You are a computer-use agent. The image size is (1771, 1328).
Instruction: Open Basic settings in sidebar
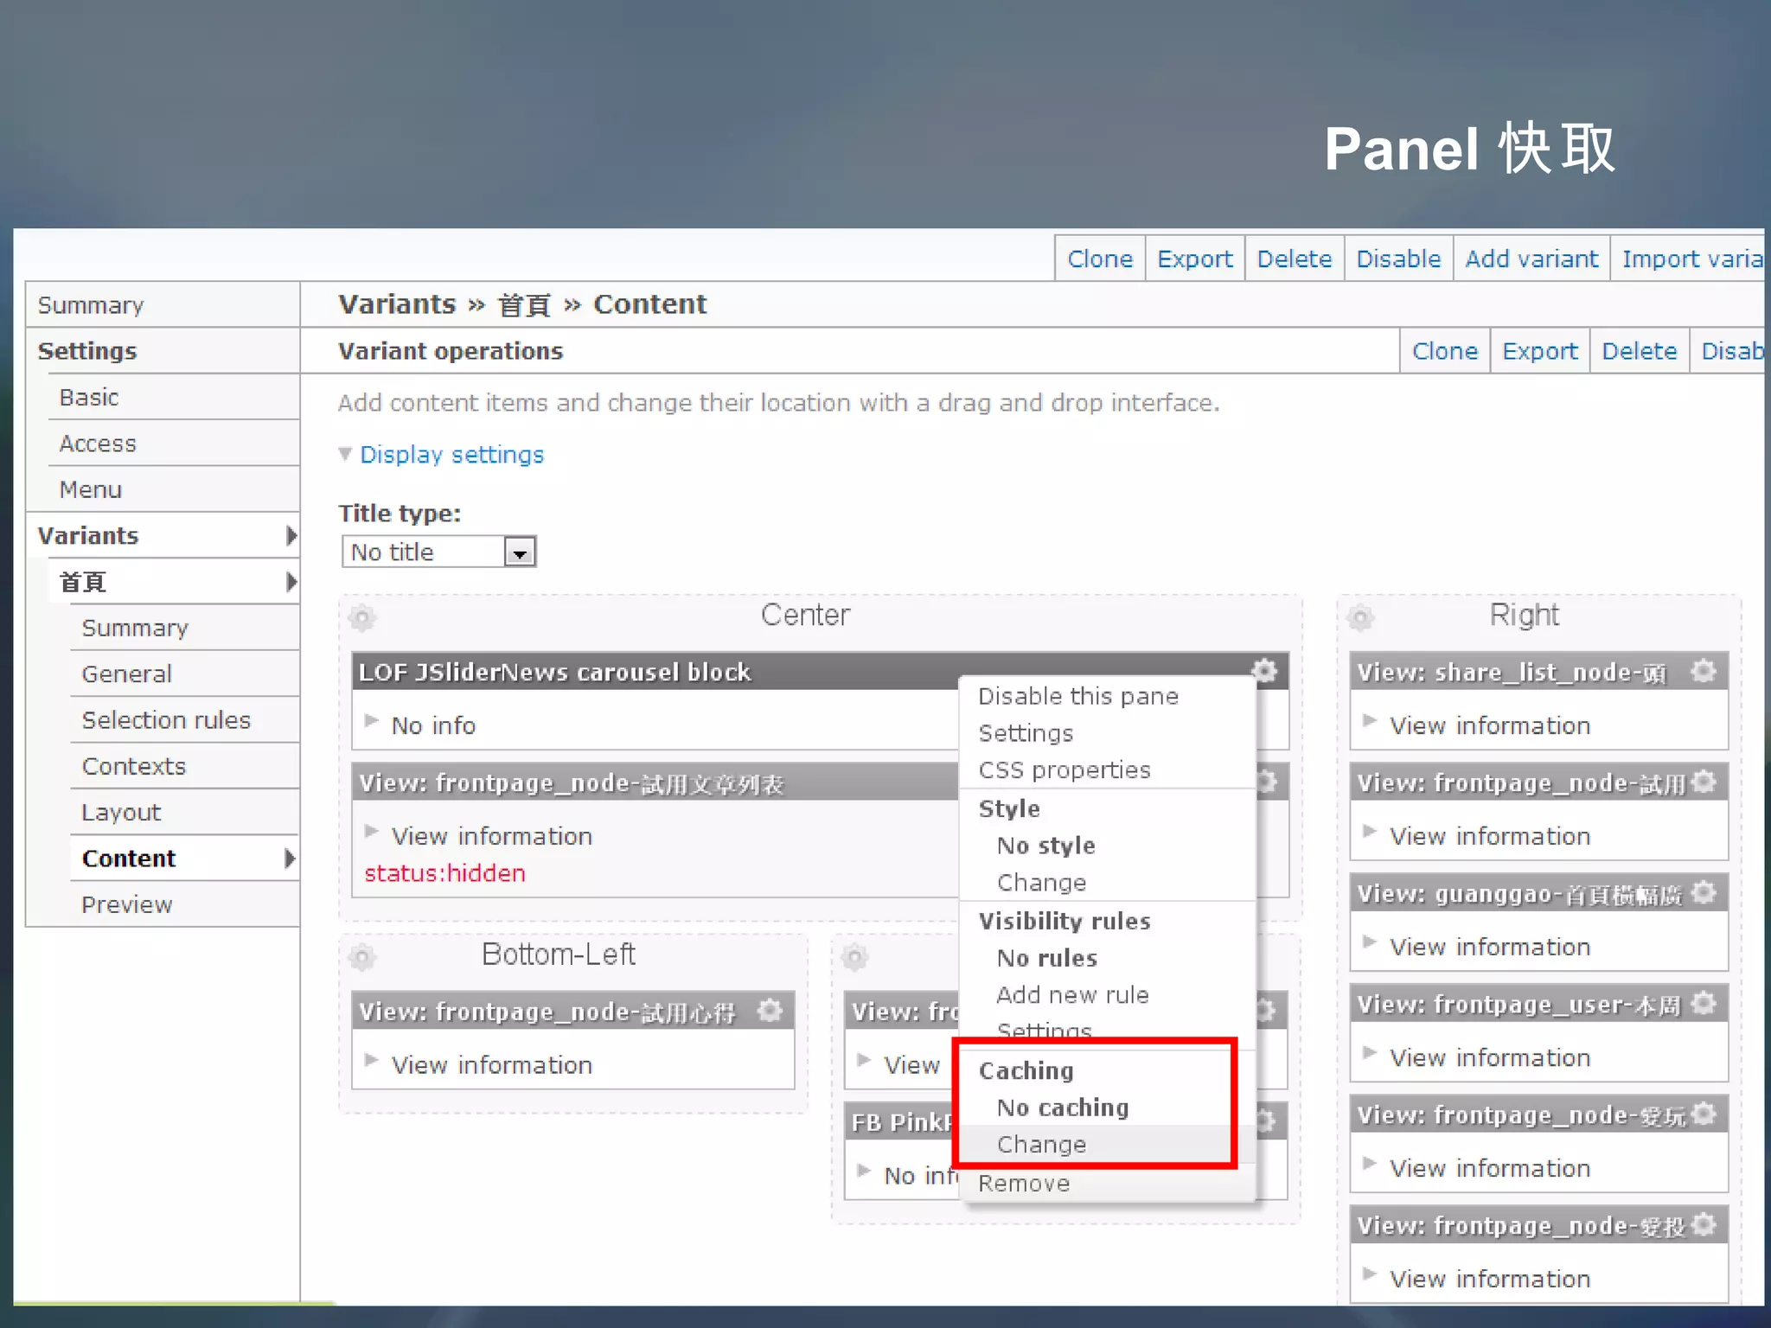173,397
